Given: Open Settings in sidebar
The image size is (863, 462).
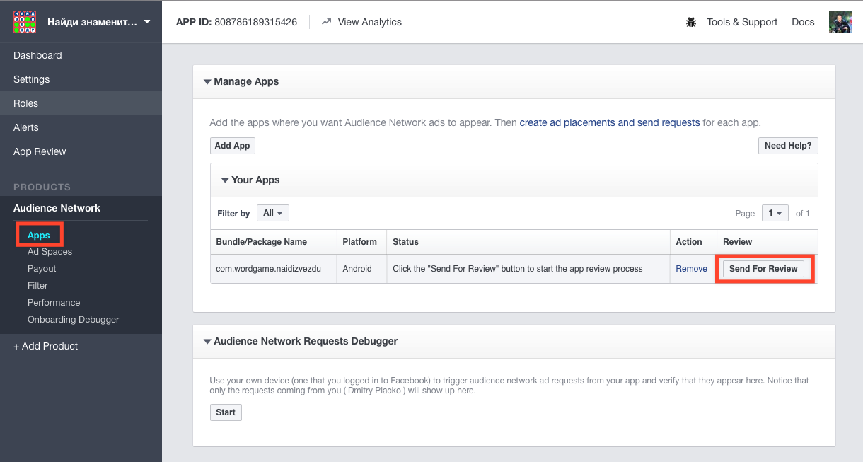Looking at the screenshot, I should click(x=81, y=79).
